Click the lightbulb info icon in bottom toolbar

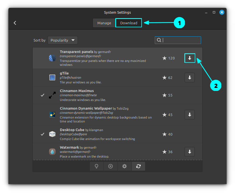click(x=97, y=166)
